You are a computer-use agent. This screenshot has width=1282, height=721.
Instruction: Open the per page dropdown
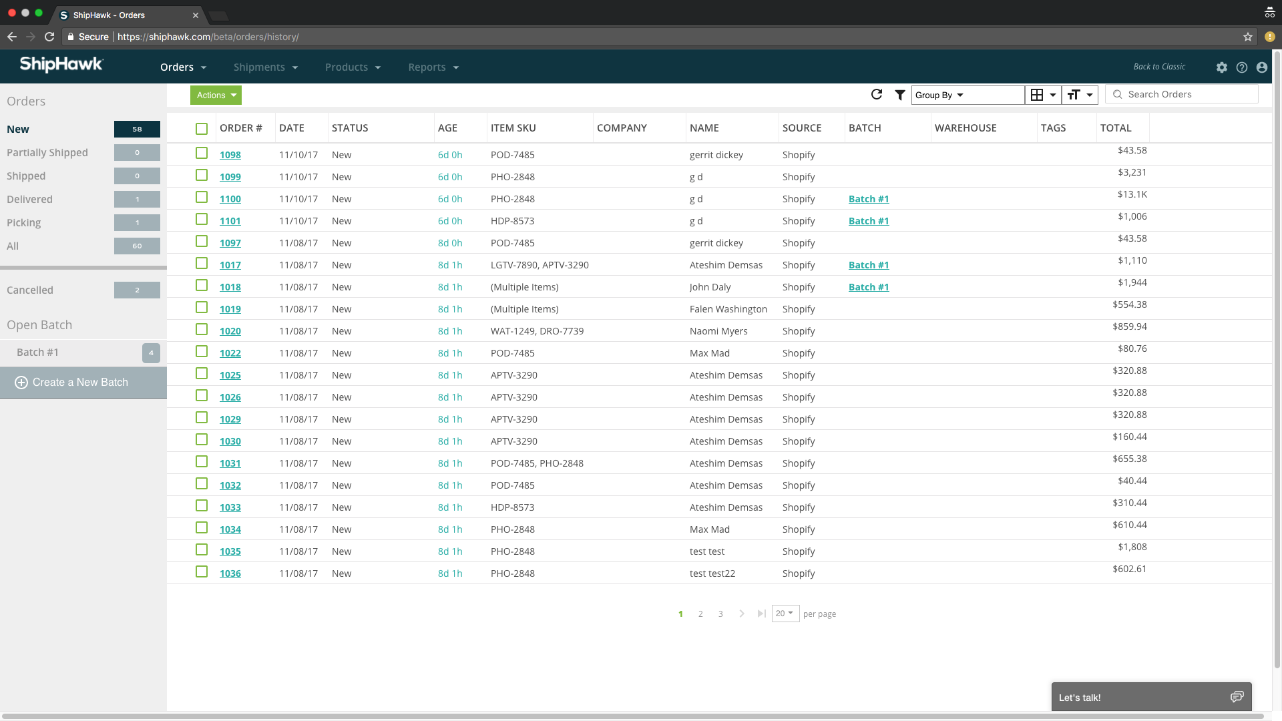785,613
